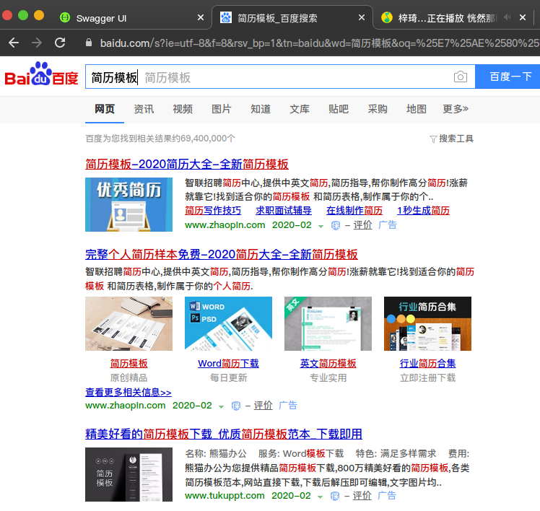Close the Swagger UI tab
540x511 pixels.
tap(201, 17)
